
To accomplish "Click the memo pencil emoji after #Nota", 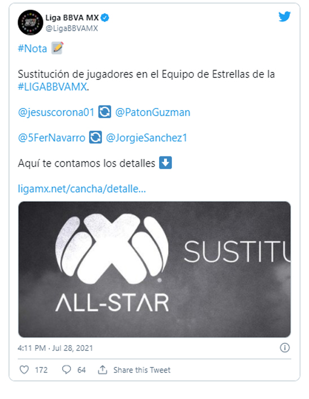I will (57, 48).
